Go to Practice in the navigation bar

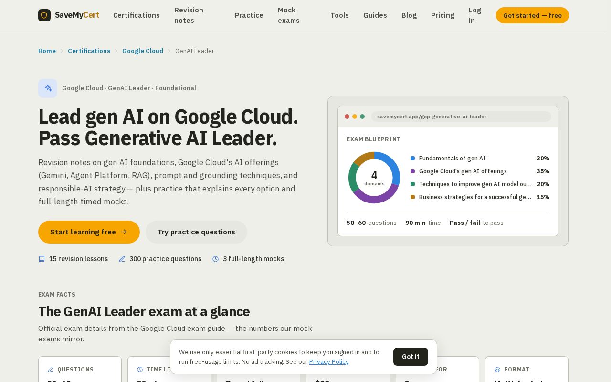pos(249,15)
